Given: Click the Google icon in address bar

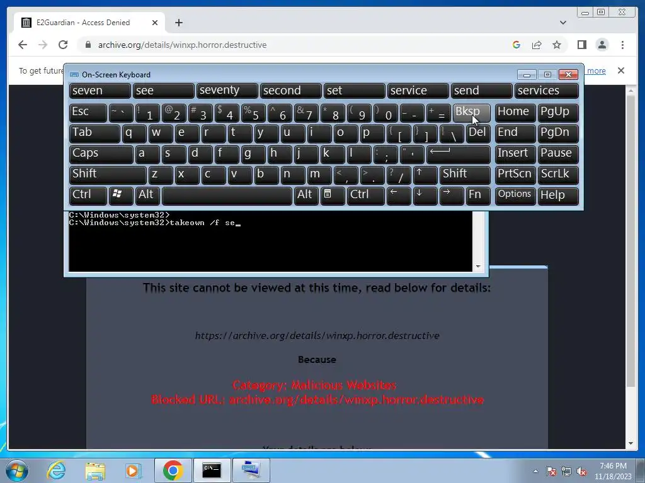Looking at the screenshot, I should pos(517,45).
